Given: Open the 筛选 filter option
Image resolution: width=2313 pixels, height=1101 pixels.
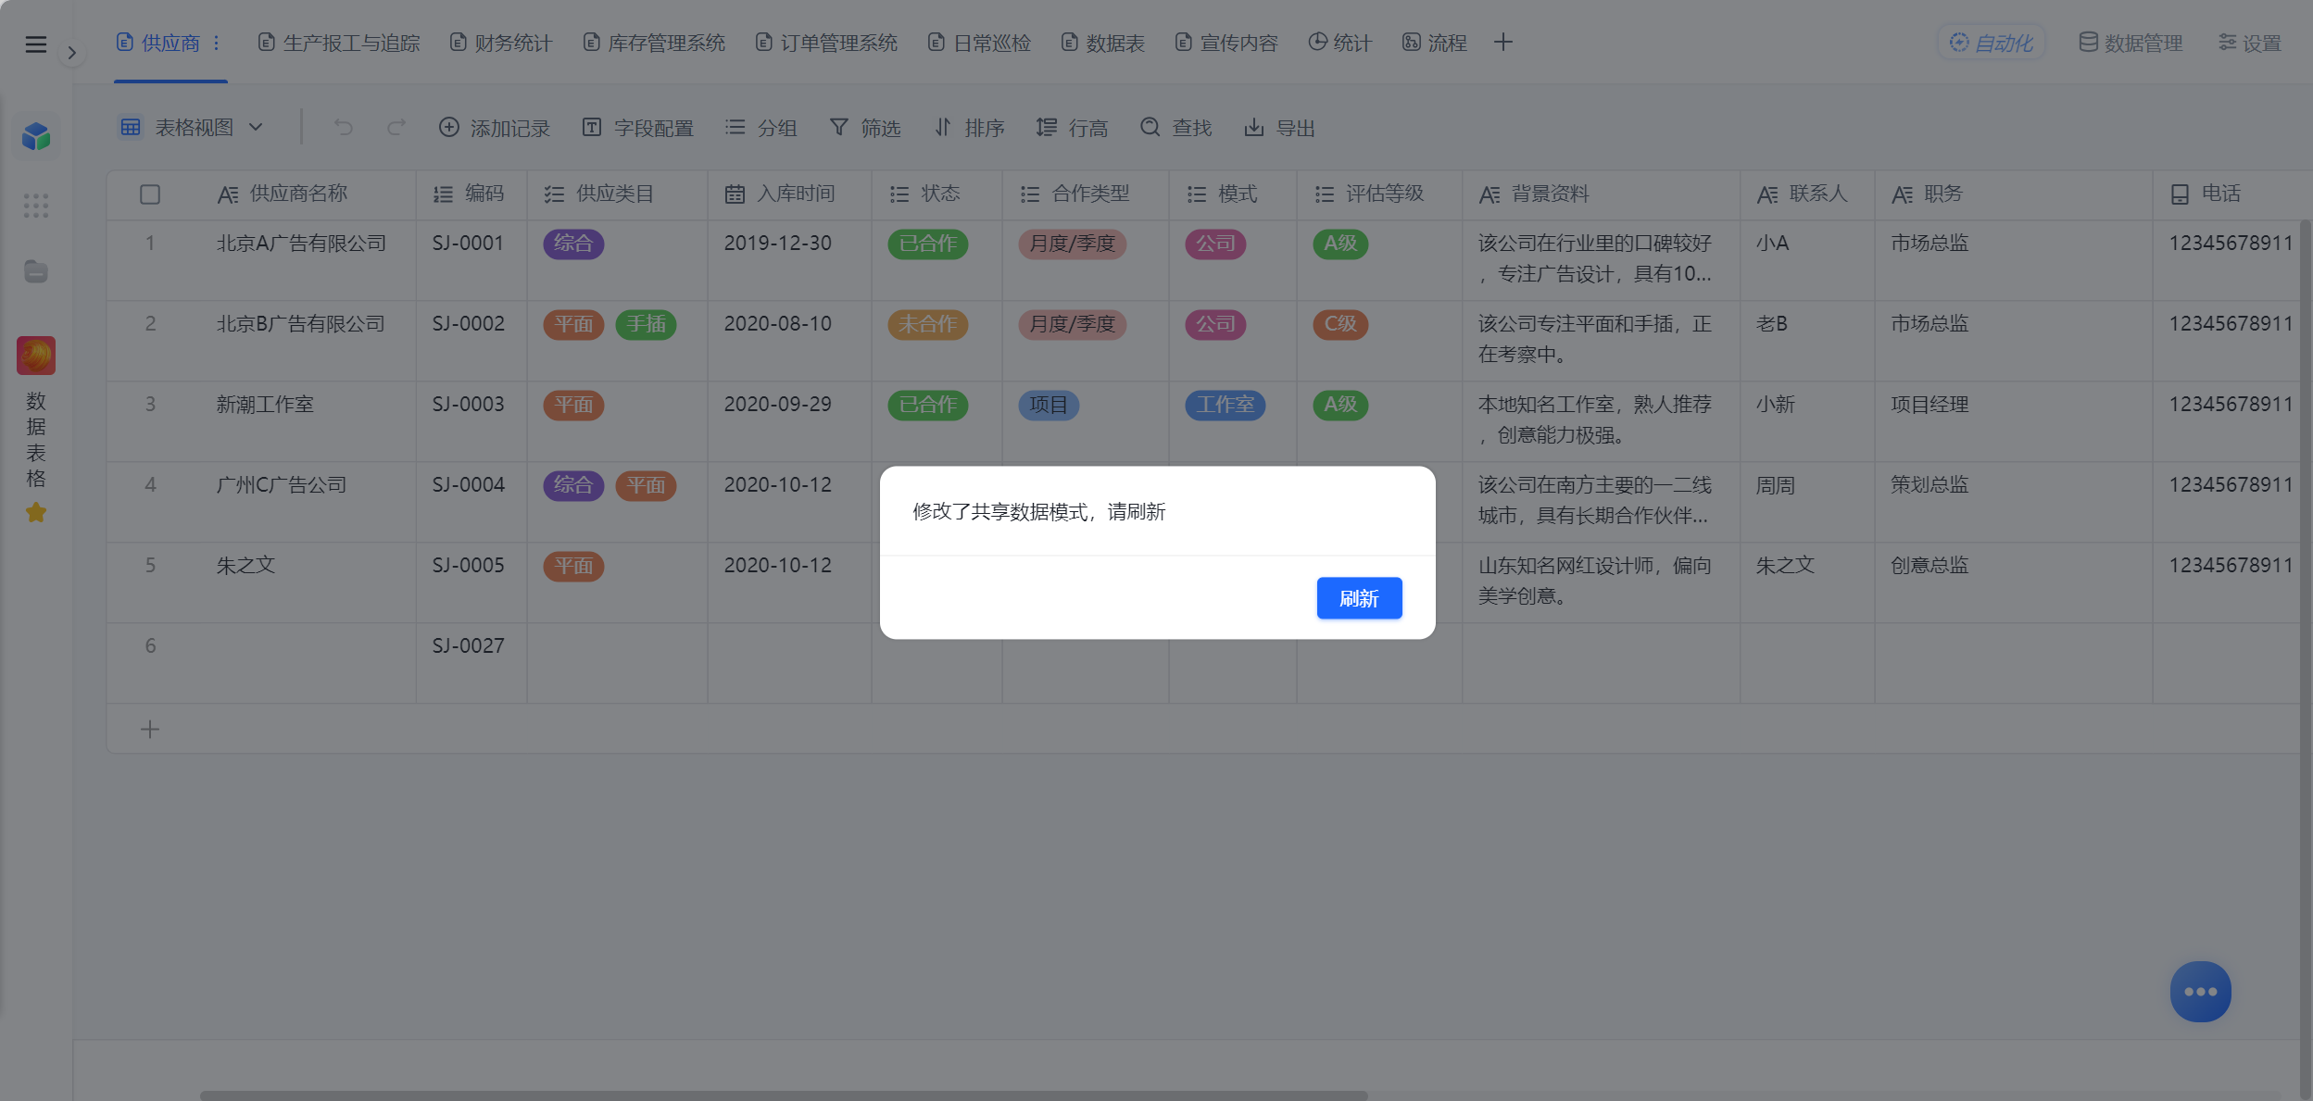Looking at the screenshot, I should [865, 128].
